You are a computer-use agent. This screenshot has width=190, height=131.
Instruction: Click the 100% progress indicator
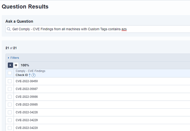(x=25, y=65)
